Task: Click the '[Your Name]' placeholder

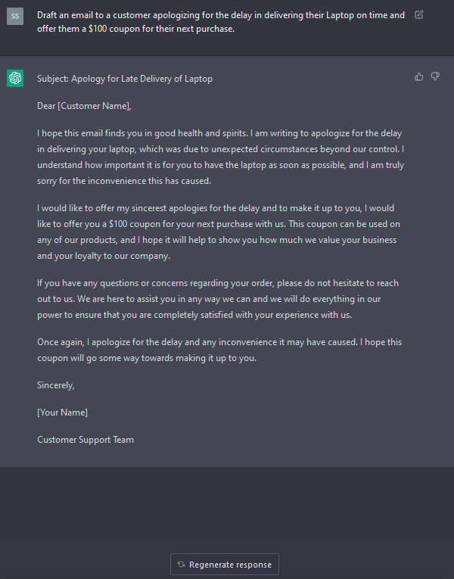Action: tap(62, 412)
